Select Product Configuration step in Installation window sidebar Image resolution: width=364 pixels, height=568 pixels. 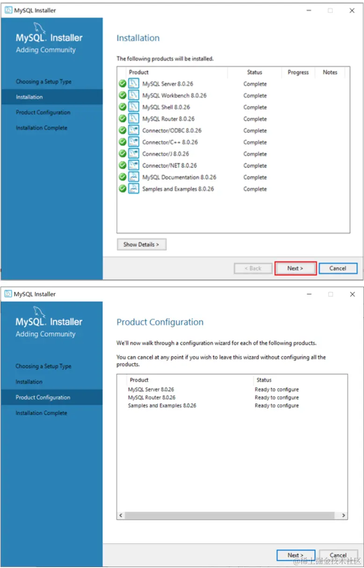point(43,113)
